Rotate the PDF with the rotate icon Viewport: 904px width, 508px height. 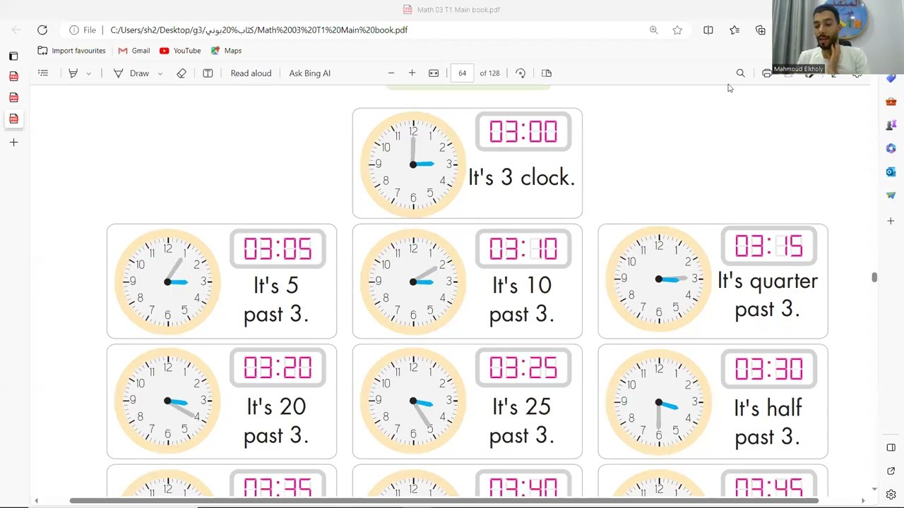[521, 73]
